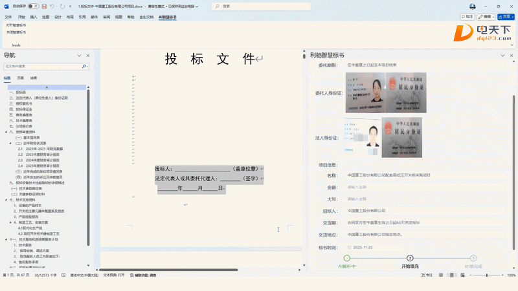Click 关闭智慧标书 button in ribbon
The image size is (518, 291).
16,32
